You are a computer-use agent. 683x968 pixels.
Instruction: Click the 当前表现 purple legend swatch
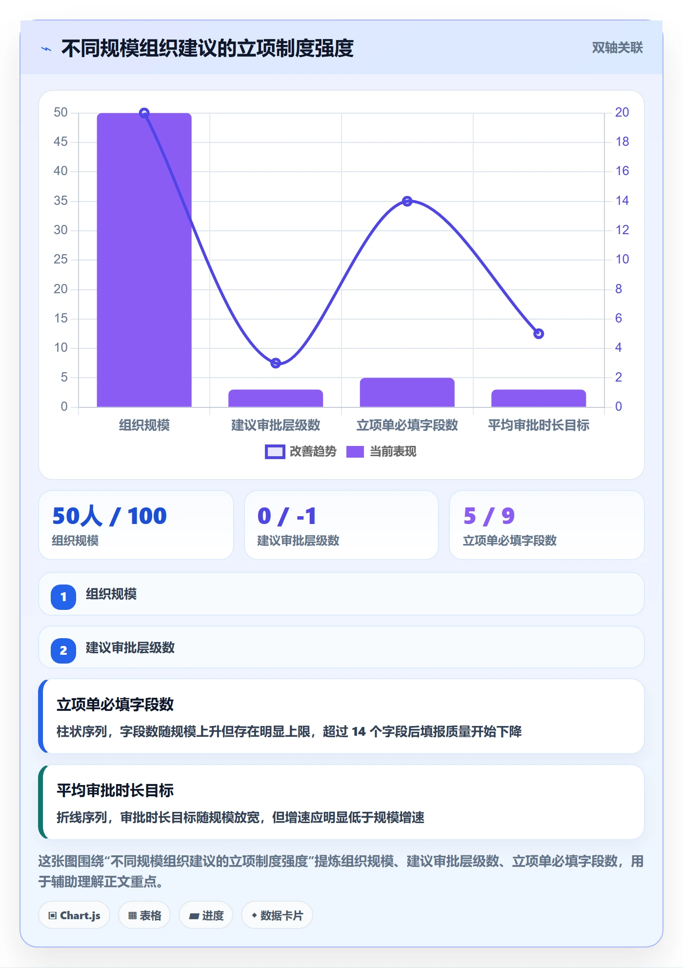pos(355,452)
